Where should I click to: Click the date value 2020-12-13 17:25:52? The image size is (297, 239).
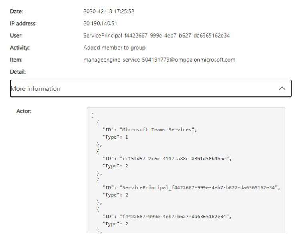108,11
